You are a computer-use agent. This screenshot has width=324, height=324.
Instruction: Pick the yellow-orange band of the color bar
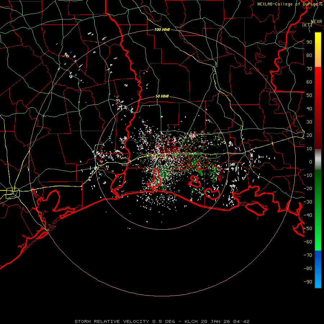[318, 50]
